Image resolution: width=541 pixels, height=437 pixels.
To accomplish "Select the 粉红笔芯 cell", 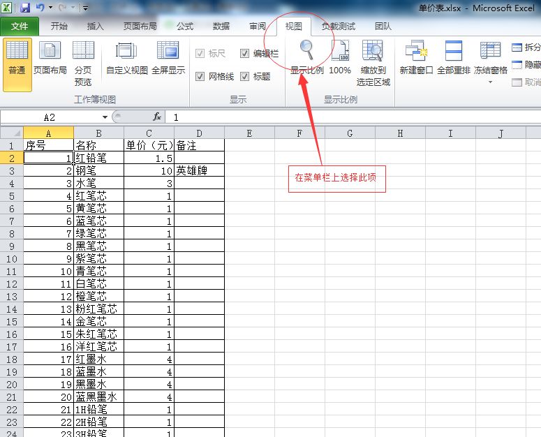I will point(98,309).
